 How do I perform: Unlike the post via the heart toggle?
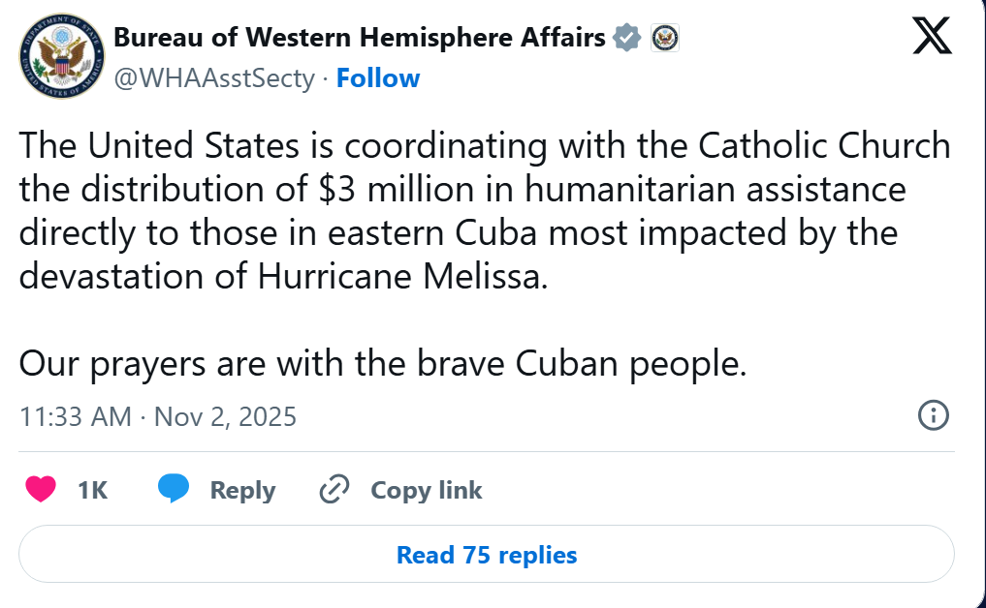click(x=39, y=490)
